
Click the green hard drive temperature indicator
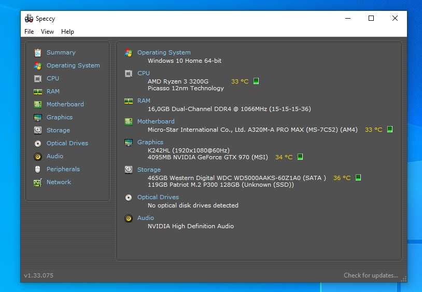click(x=358, y=177)
